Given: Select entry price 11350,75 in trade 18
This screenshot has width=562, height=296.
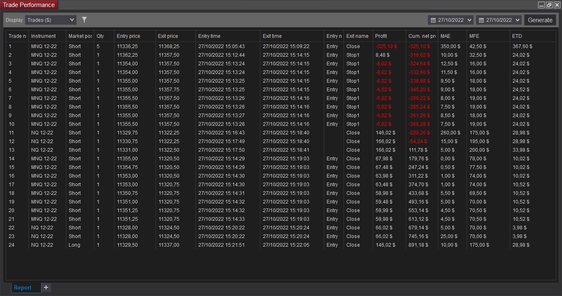Looking at the screenshot, I should point(127,193).
